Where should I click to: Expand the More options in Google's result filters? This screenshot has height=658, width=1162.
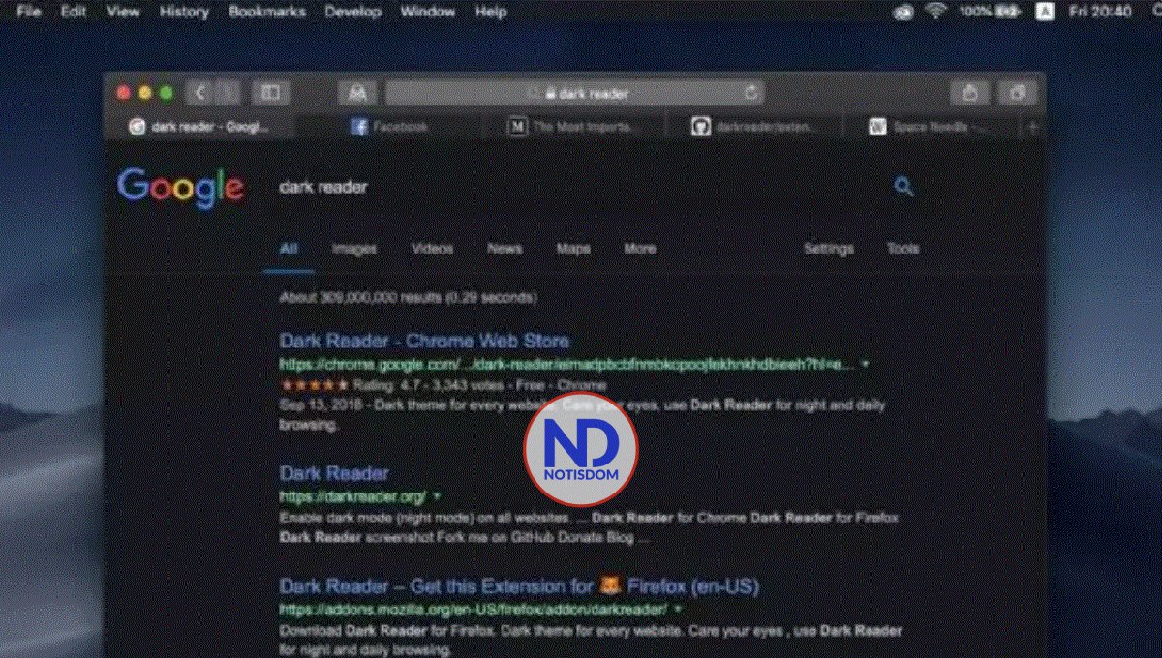pos(639,249)
